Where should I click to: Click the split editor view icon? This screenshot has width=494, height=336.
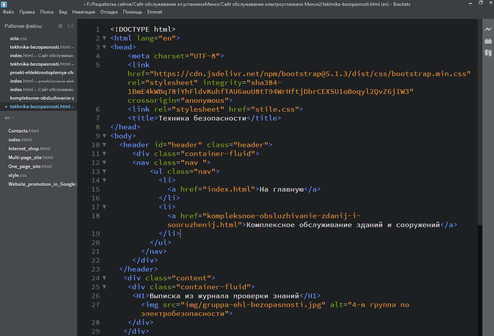pyautogui.click(x=70, y=26)
